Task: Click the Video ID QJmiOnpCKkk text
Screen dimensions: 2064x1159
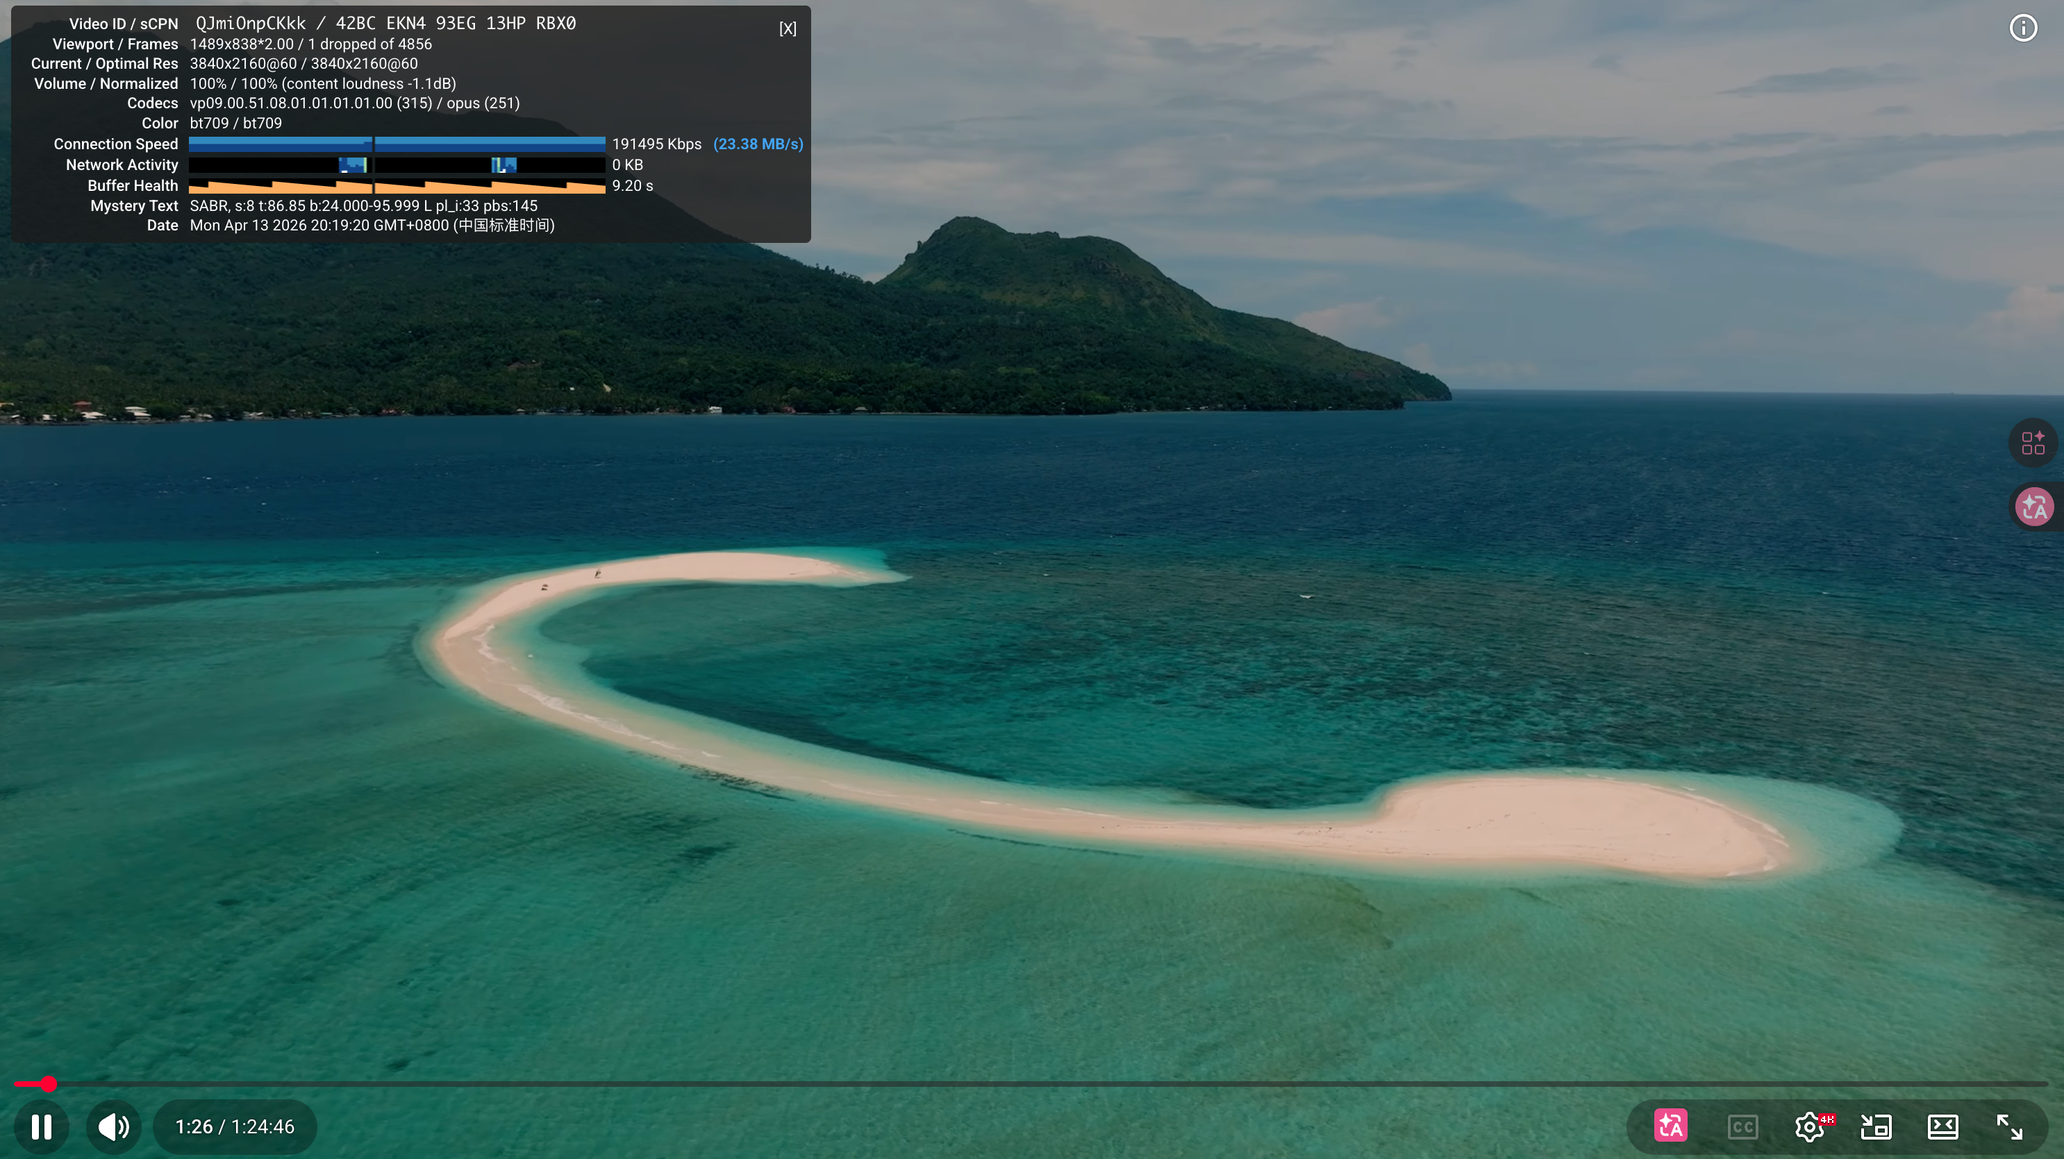Action: pos(251,23)
